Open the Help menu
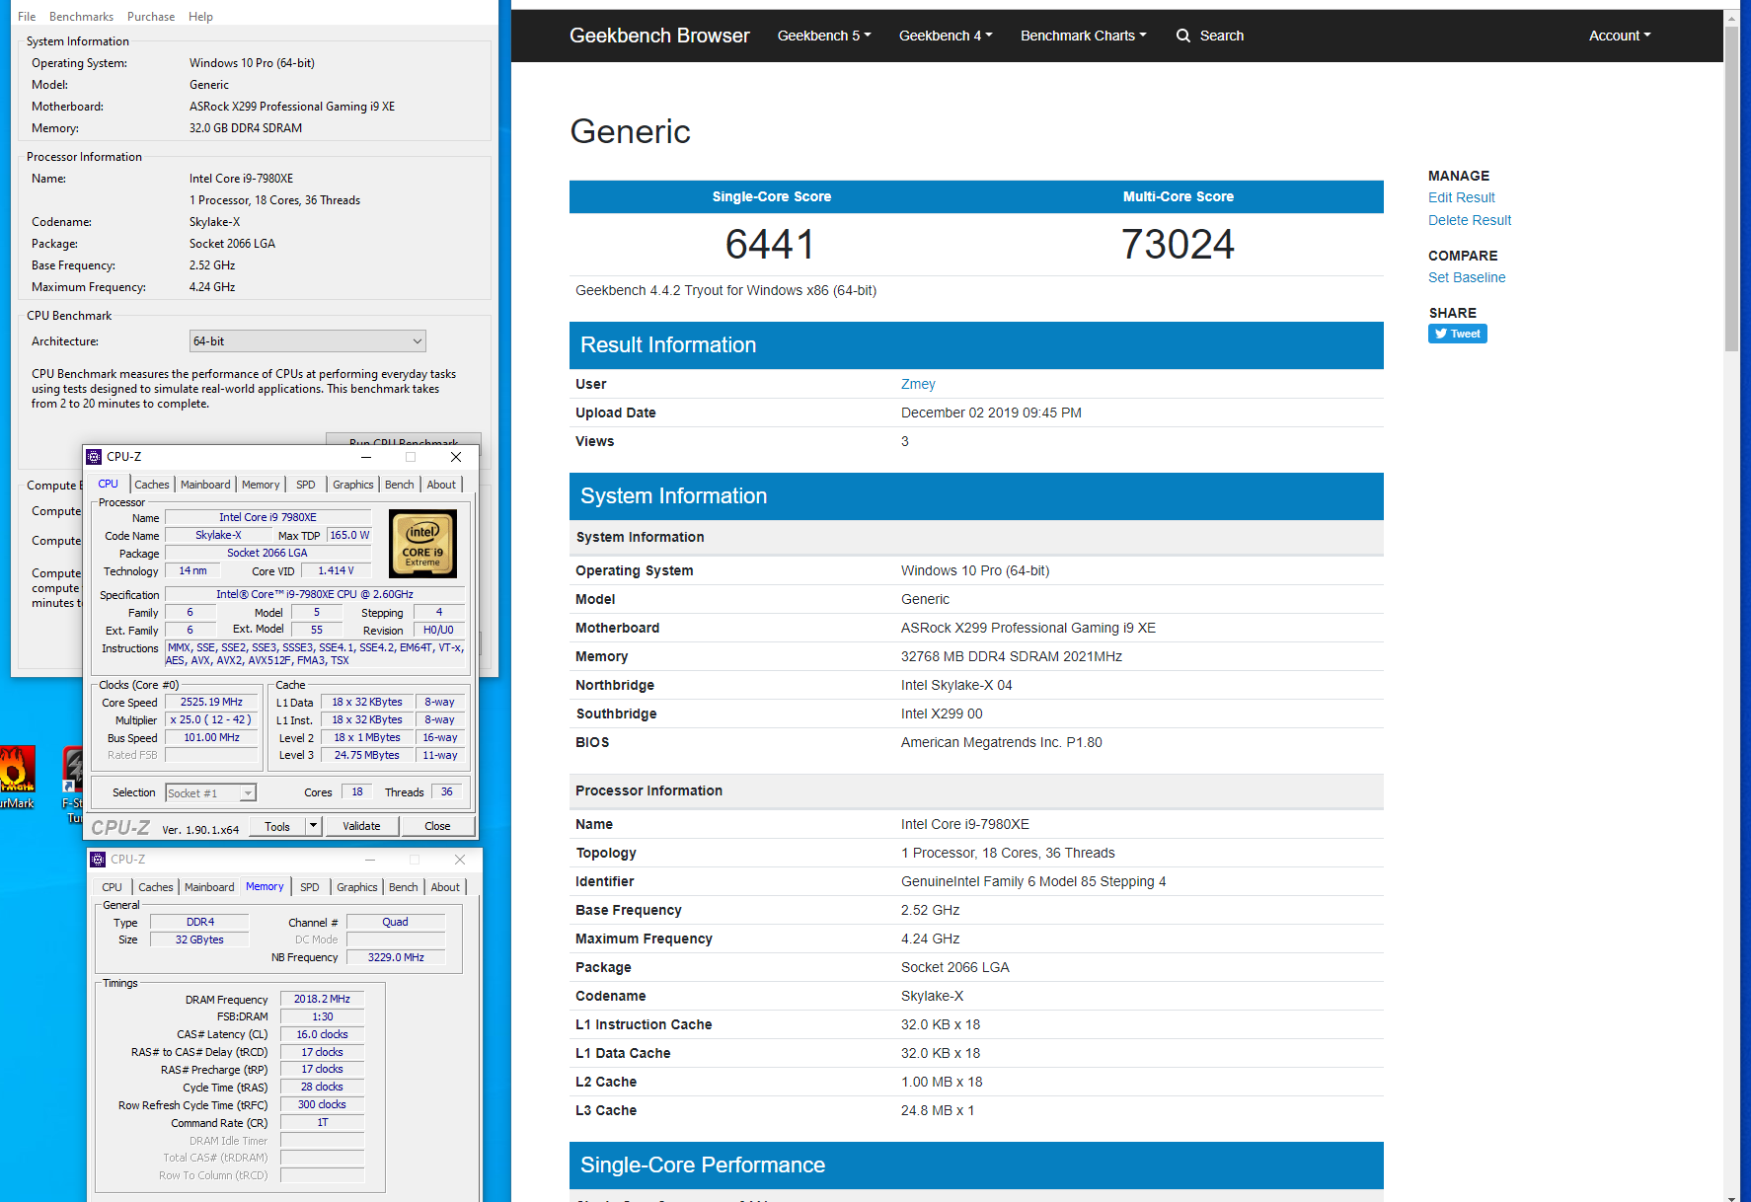This screenshot has height=1202, width=1751. click(200, 17)
